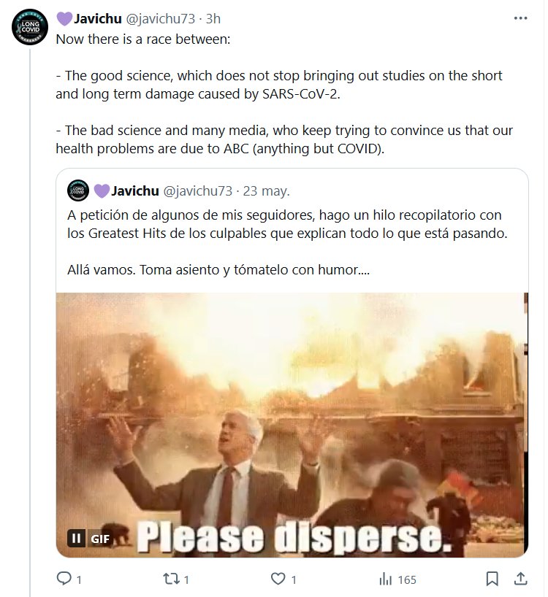Open quoted tweet's small profile avatar
Image resolution: width=548 pixels, height=597 pixels.
pyautogui.click(x=77, y=190)
